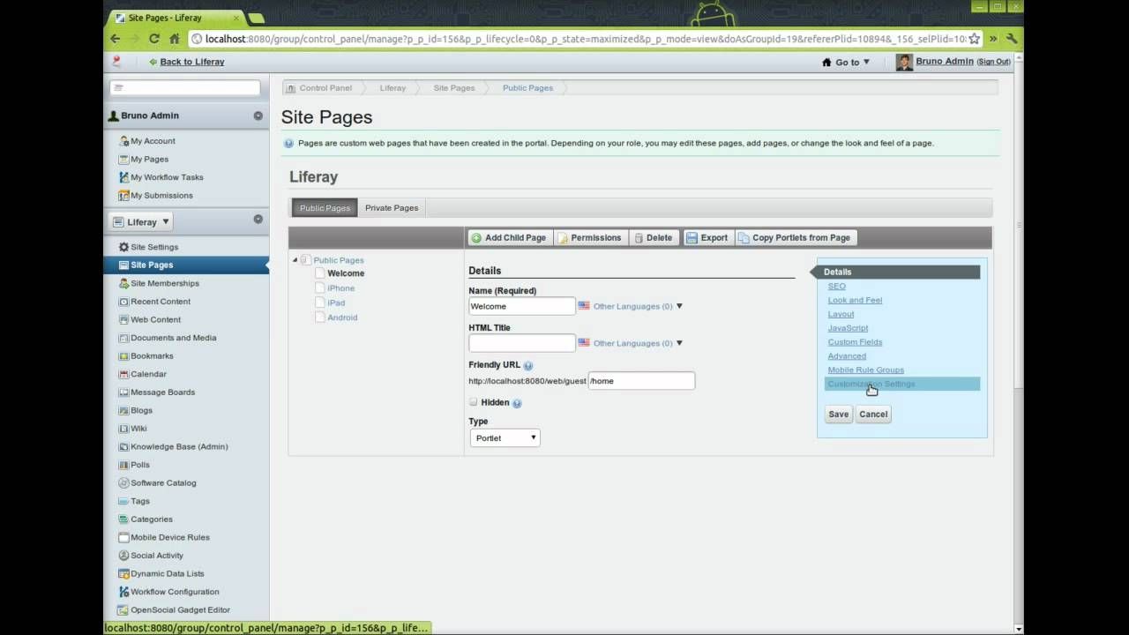Open the Calendar section in the sidebar
This screenshot has height=635, width=1129.
tap(148, 374)
